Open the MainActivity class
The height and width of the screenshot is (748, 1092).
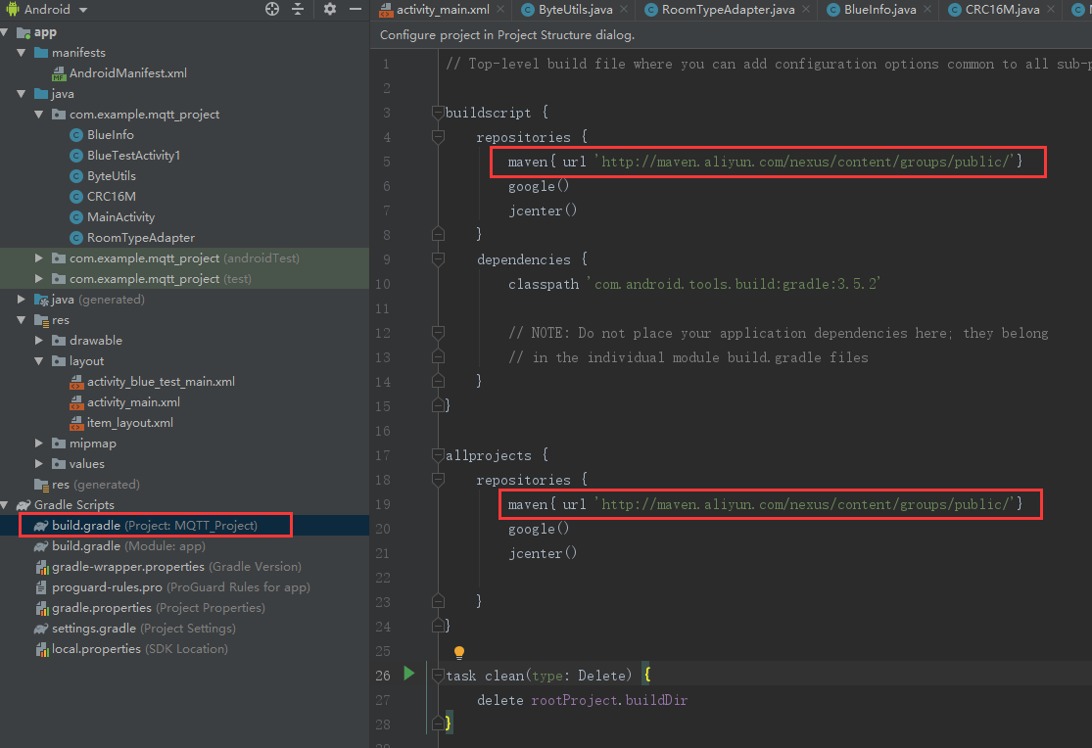(x=120, y=217)
